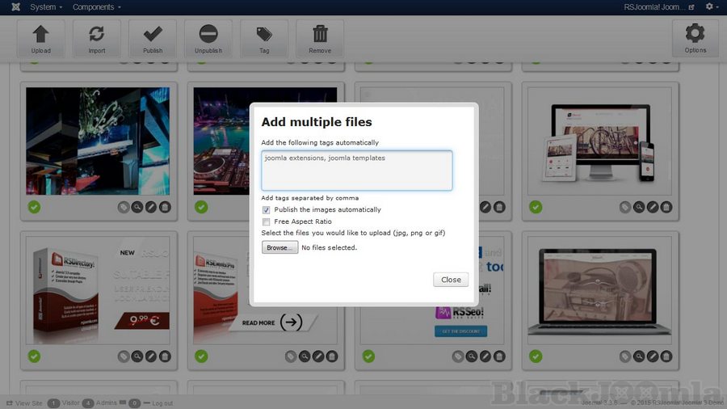Toggle green published status on first concert image
This screenshot has width=727, height=409.
[x=34, y=207]
